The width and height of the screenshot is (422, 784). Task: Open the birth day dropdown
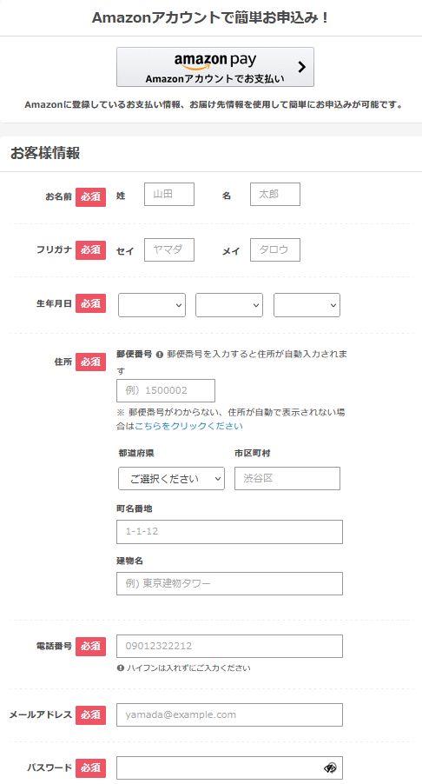click(x=307, y=305)
